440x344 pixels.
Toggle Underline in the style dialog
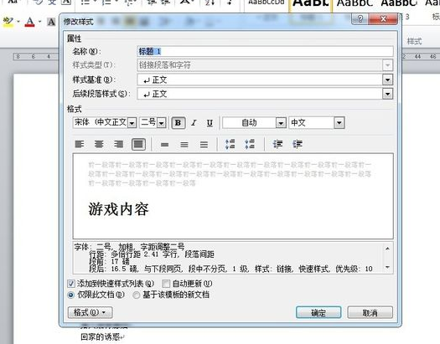[x=210, y=123]
